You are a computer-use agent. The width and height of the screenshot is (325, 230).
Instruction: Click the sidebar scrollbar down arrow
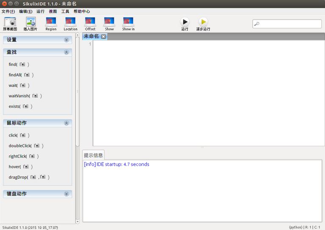[x=78, y=222]
